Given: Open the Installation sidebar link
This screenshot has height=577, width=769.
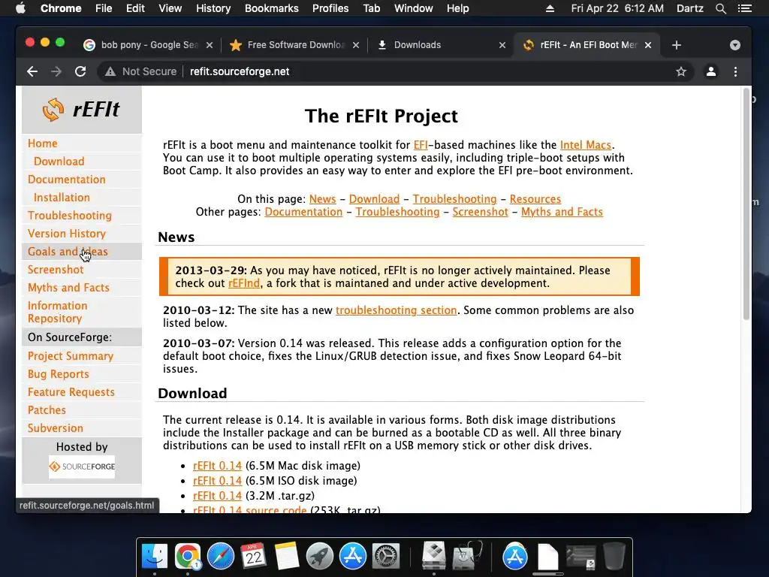Looking at the screenshot, I should click(62, 198).
